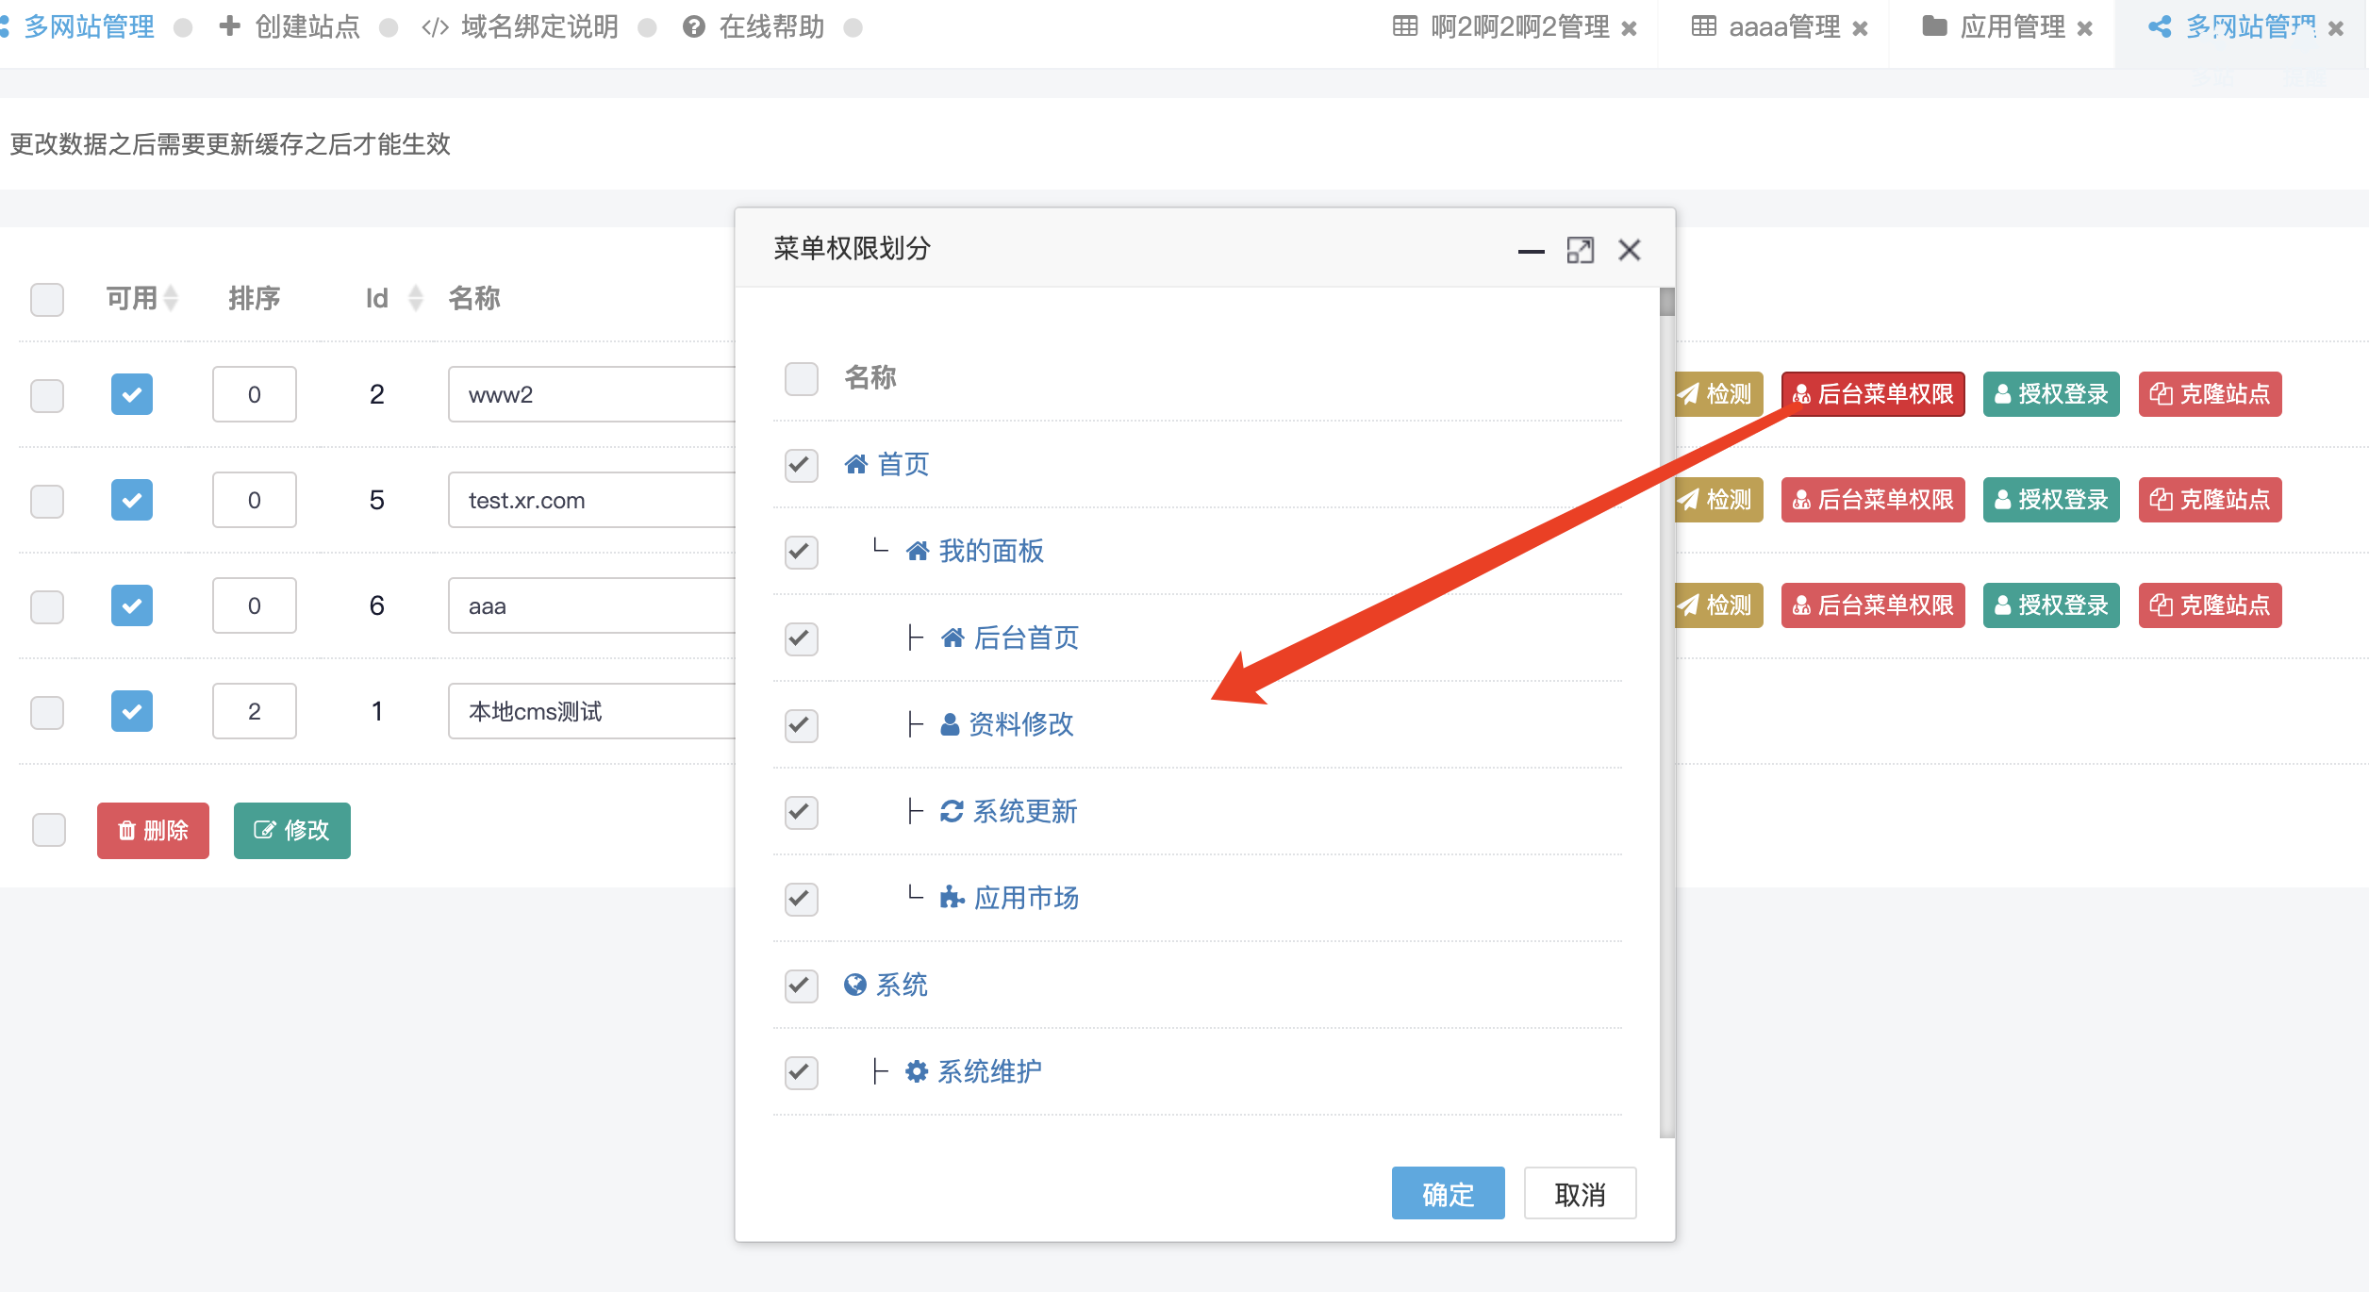Screen dimensions: 2369x1292
Task: Click the code icon beside 域名绑定说明
Action: (x=435, y=27)
